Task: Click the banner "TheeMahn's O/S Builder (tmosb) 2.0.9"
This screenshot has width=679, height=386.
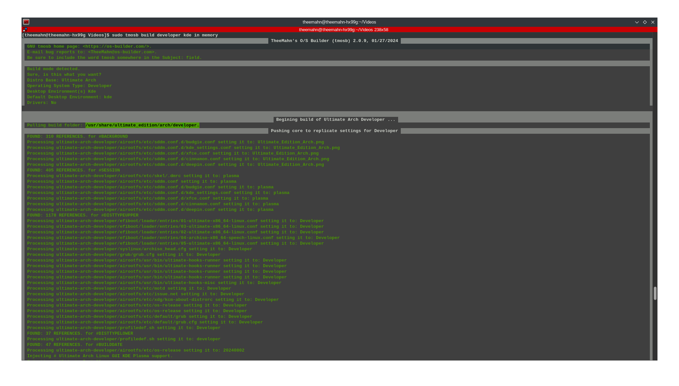Action: (335, 41)
